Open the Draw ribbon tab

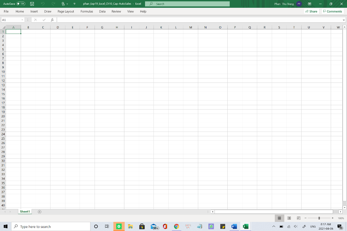pos(47,11)
